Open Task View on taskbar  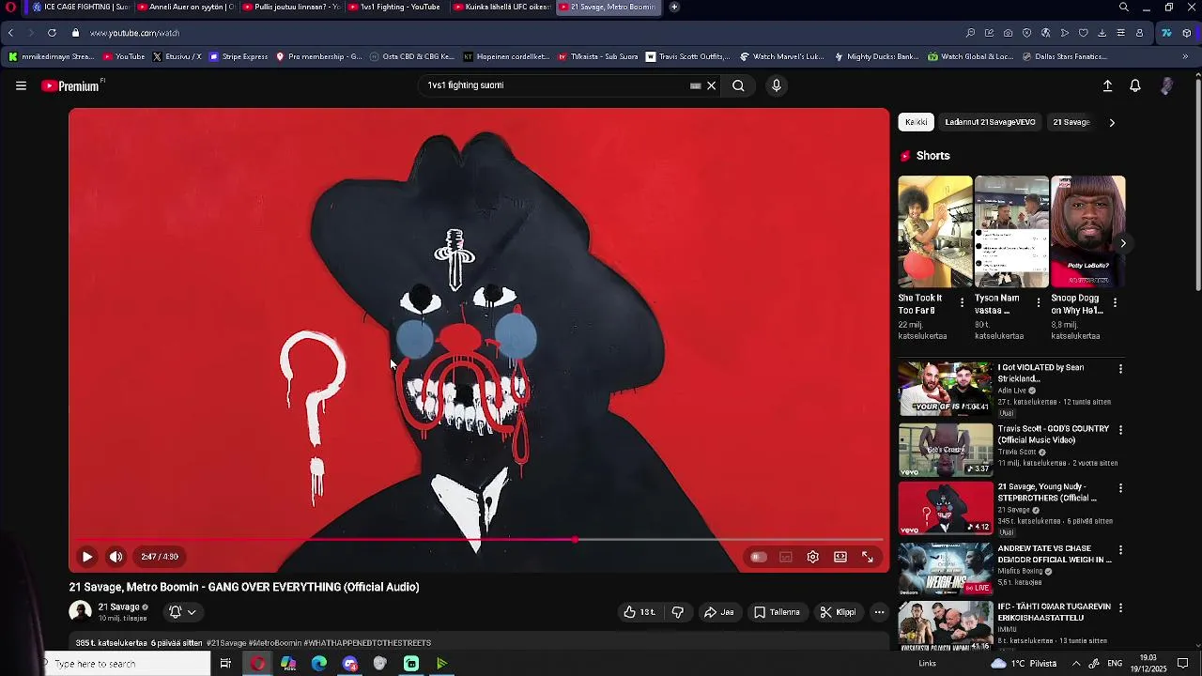click(x=225, y=664)
